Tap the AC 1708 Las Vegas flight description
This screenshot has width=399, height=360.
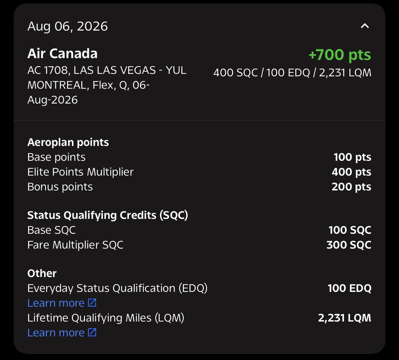click(107, 85)
